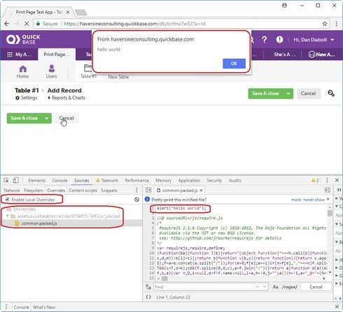Image resolution: width=343 pixels, height=312 pixels.
Task: Open the top Save & close dropdown arrow
Action: 288,93
